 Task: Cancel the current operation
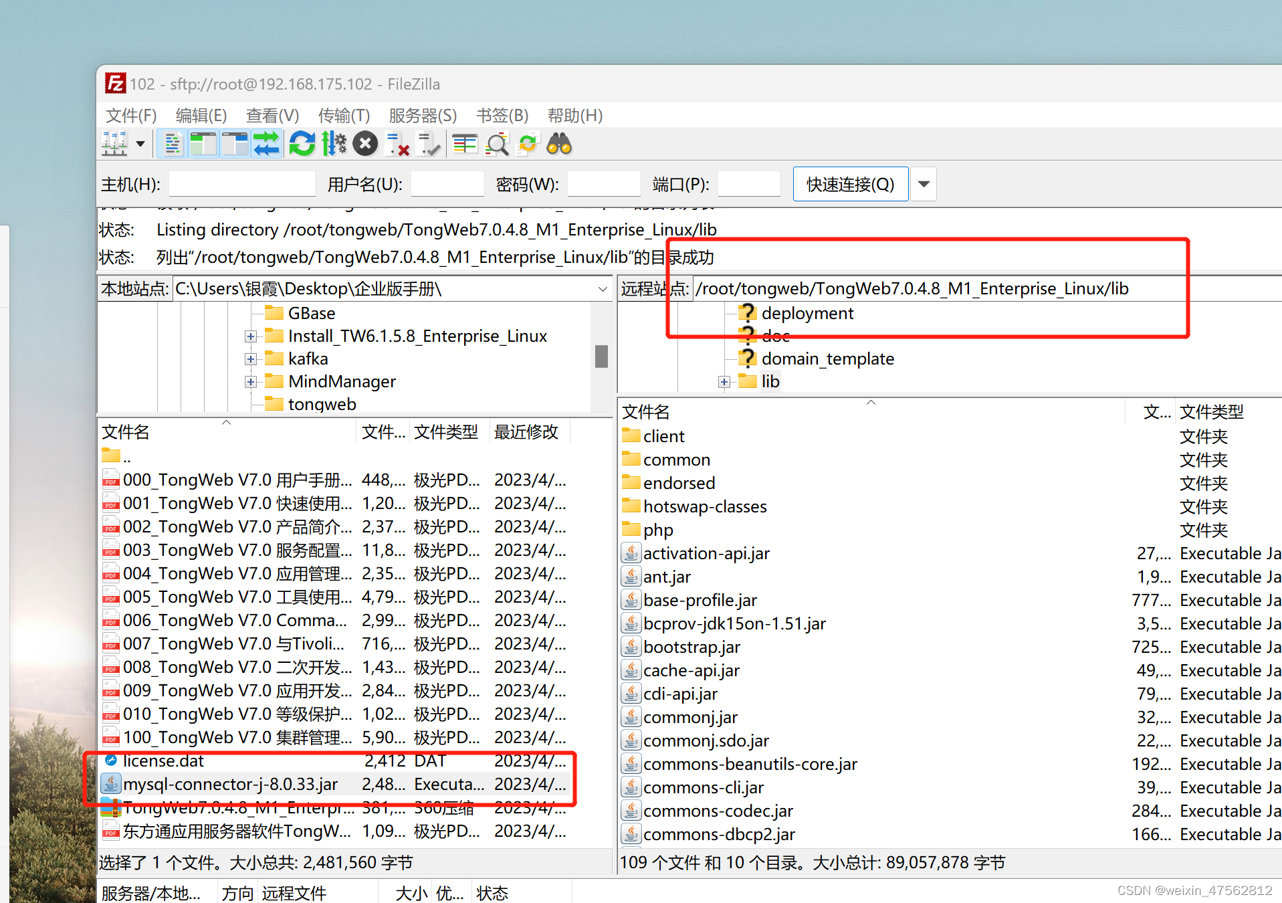[x=365, y=144]
